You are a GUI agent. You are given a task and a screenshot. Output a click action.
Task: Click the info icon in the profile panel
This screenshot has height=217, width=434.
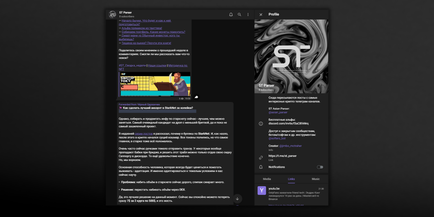(x=261, y=124)
